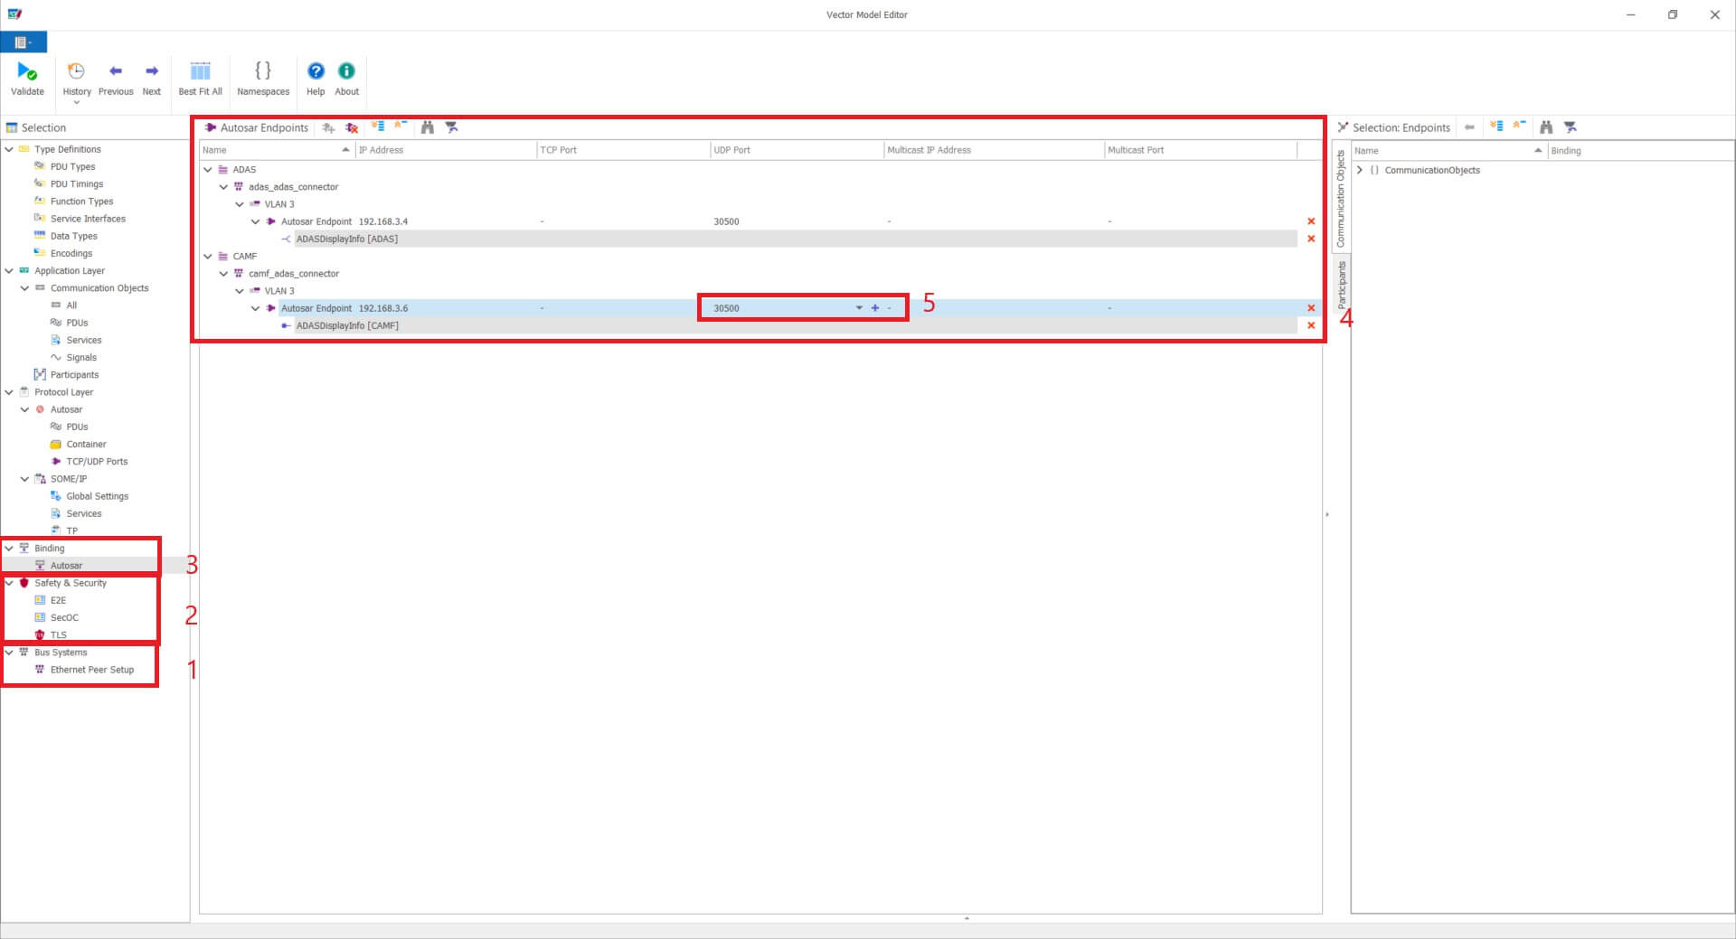The height and width of the screenshot is (939, 1736).
Task: Click the plus button in UDP Port cell
Action: 874,308
